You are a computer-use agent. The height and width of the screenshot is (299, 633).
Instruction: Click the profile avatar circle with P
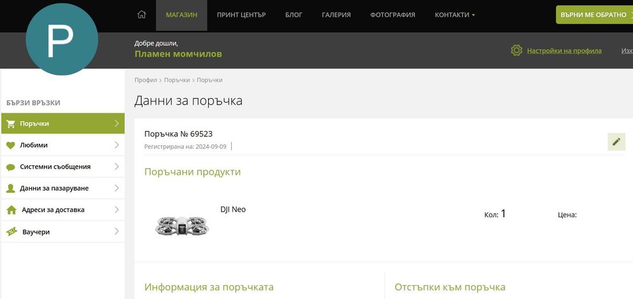[x=62, y=39]
